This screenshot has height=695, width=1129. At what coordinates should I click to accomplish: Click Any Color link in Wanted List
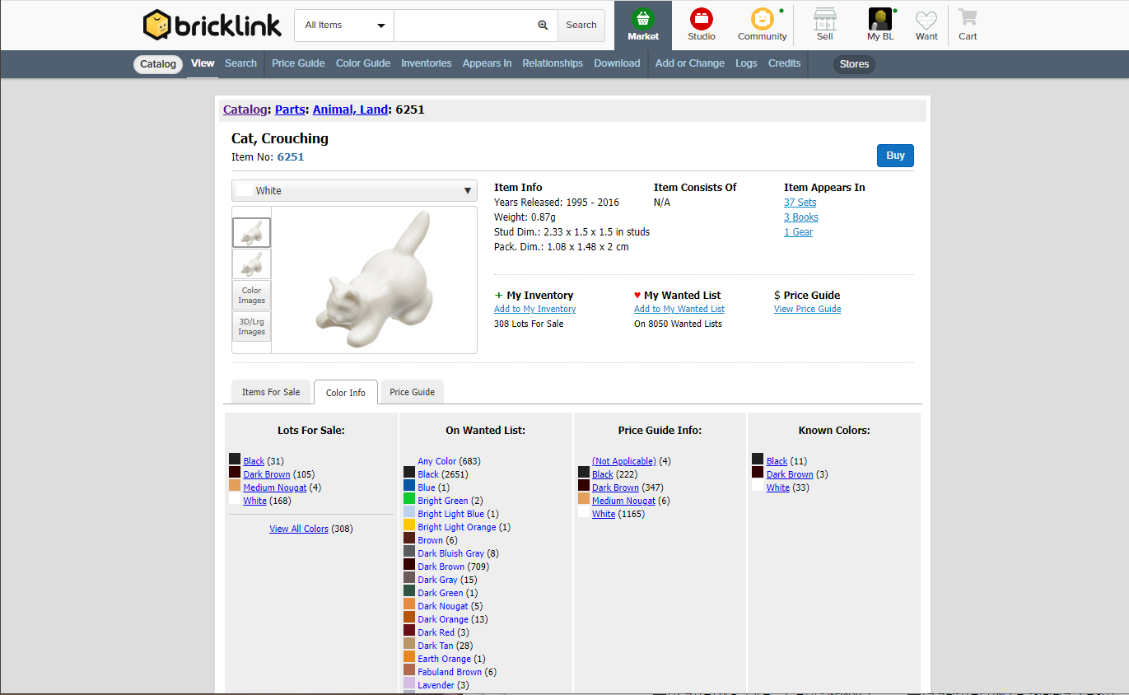(x=437, y=461)
